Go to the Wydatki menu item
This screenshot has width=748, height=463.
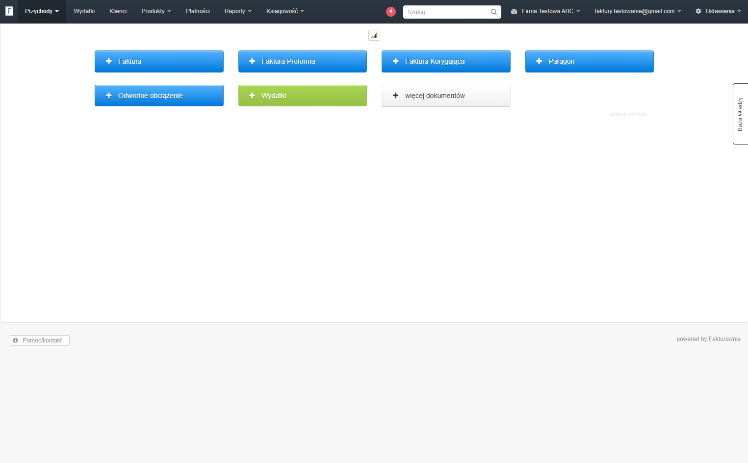click(84, 11)
